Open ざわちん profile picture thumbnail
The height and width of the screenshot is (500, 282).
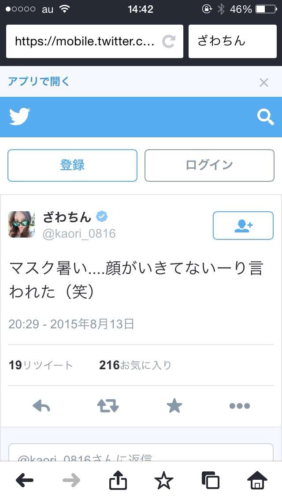(22, 224)
